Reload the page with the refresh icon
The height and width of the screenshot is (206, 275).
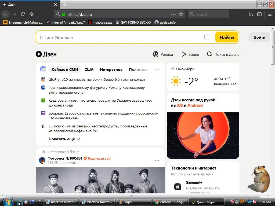click(x=23, y=14)
